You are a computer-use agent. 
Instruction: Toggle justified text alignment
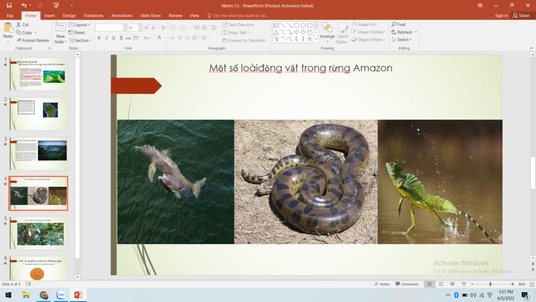point(195,38)
